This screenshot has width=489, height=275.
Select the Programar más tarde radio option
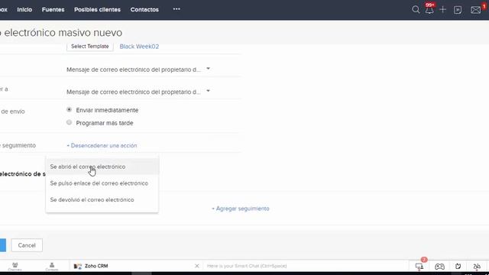click(x=69, y=122)
